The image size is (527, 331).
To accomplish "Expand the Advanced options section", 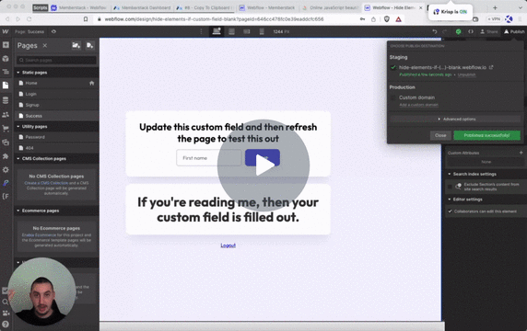I will [455, 119].
